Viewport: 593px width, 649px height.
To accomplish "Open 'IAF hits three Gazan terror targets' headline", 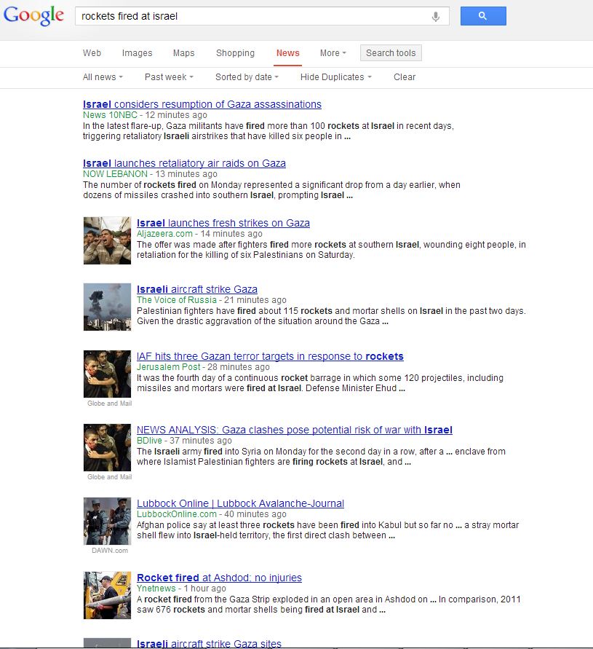I will (270, 356).
